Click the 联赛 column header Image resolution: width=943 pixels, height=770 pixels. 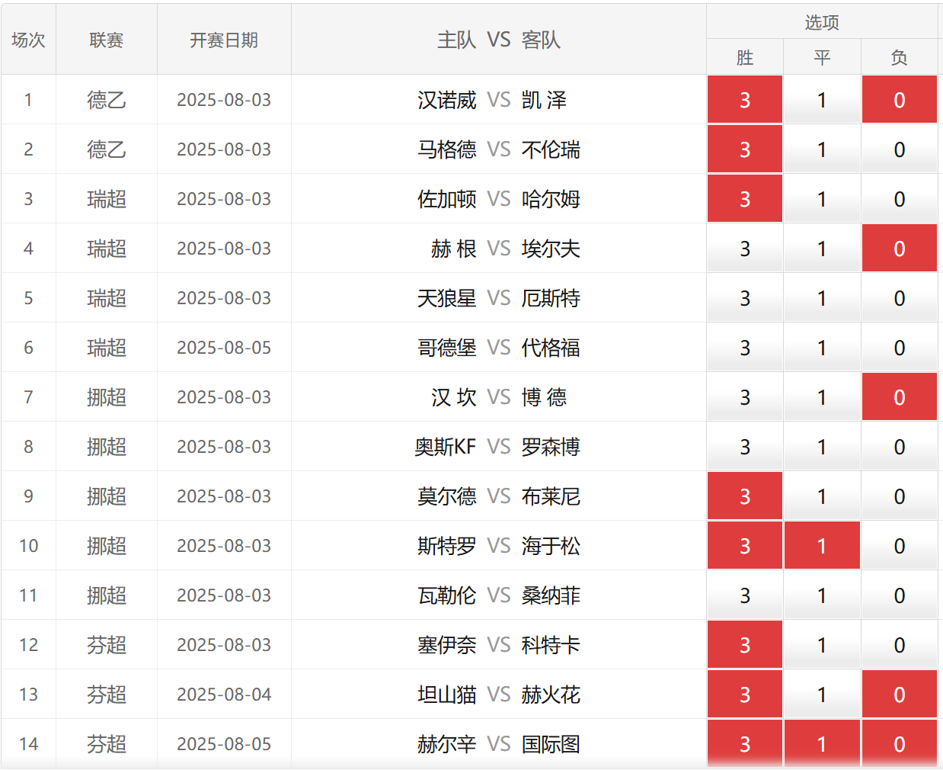pos(107,40)
